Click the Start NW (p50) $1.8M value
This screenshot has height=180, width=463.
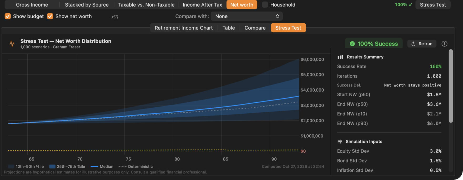[x=434, y=94]
